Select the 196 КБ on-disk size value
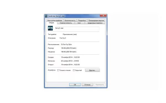166x103 pixels. (69, 52)
